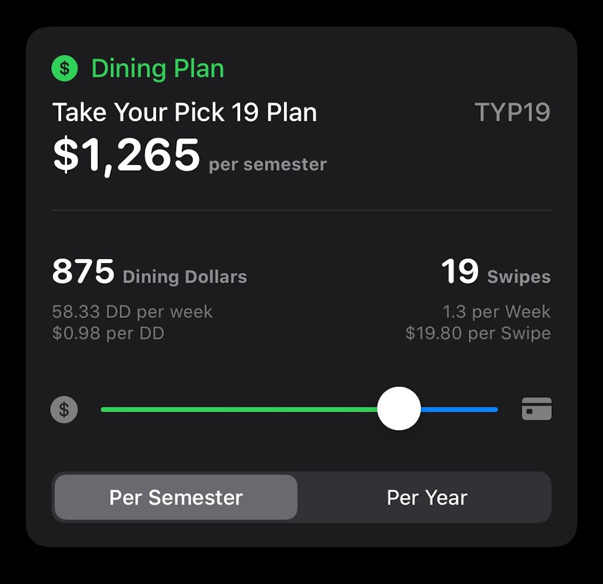Click the TYP19 plan code
The width and height of the screenshot is (603, 584).
pos(515,112)
